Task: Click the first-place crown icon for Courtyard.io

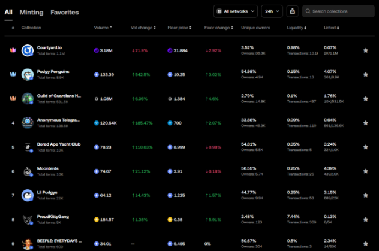Action: click(x=13, y=50)
